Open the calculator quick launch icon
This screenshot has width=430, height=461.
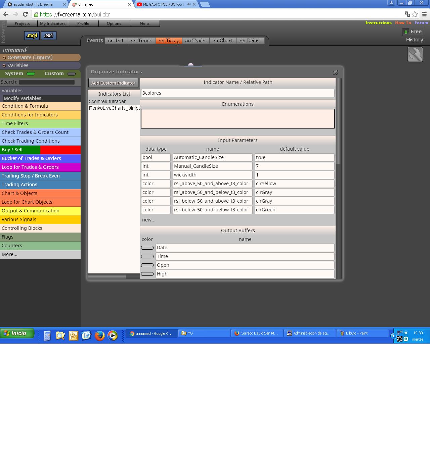coord(47,336)
